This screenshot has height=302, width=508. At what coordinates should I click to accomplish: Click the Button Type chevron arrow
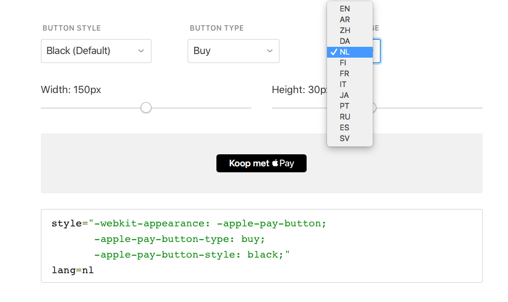pyautogui.click(x=269, y=51)
